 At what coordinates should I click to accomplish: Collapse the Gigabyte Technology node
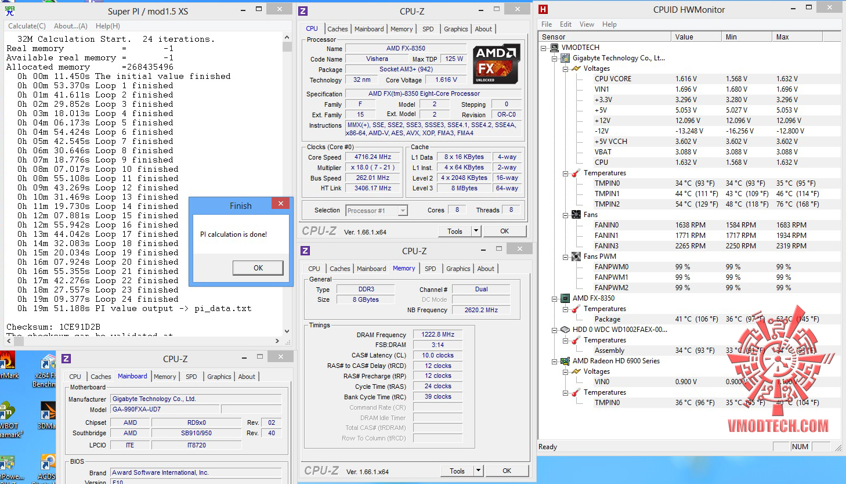coord(555,58)
